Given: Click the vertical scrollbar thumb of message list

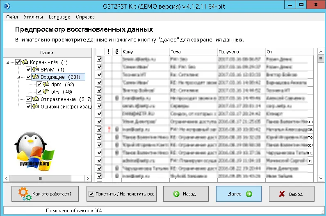Looking at the screenshot, I should [x=321, y=59].
